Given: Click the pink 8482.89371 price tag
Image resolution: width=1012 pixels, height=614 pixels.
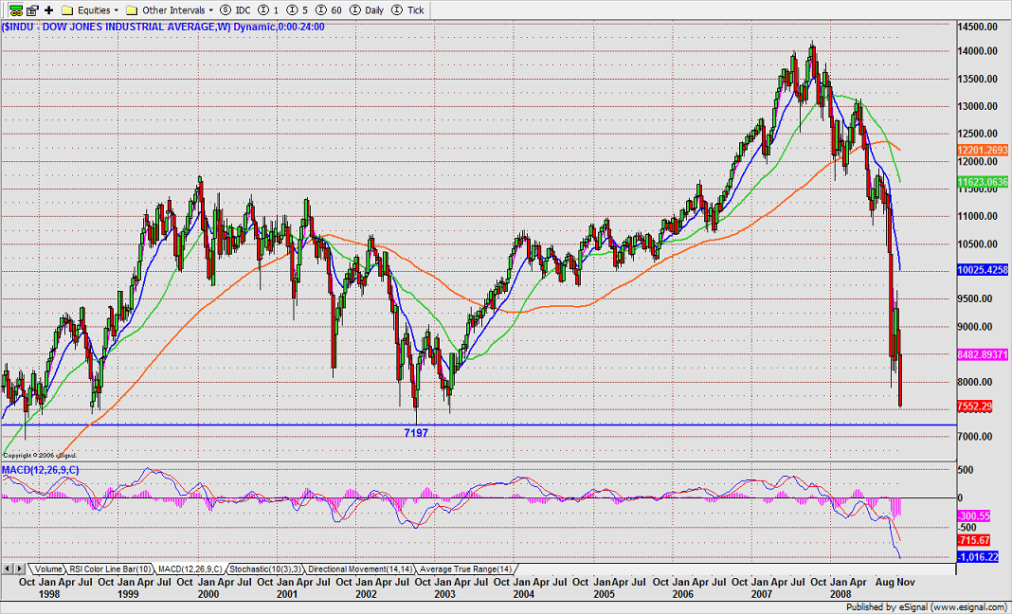Looking at the screenshot, I should [983, 354].
